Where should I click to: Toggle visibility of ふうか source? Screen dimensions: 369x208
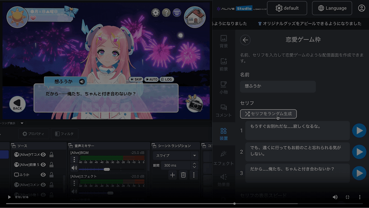[43, 175]
